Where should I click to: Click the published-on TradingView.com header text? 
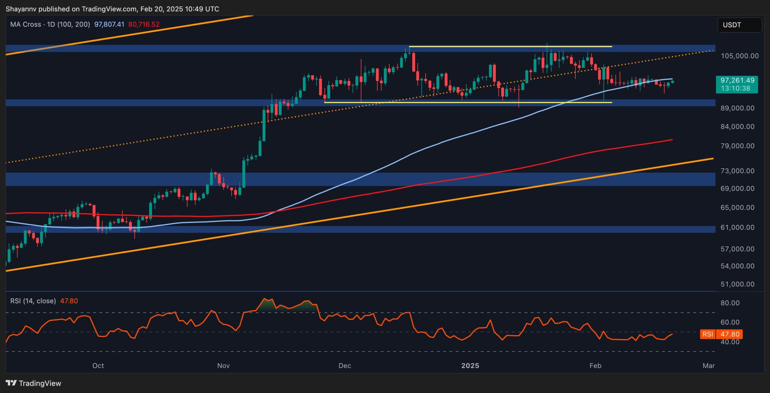tap(112, 9)
